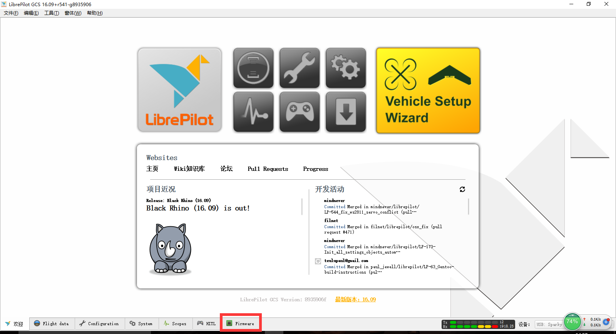The width and height of the screenshot is (616, 334).
Task: Click the 最新版本: 16.09 link
Action: [x=355, y=299]
